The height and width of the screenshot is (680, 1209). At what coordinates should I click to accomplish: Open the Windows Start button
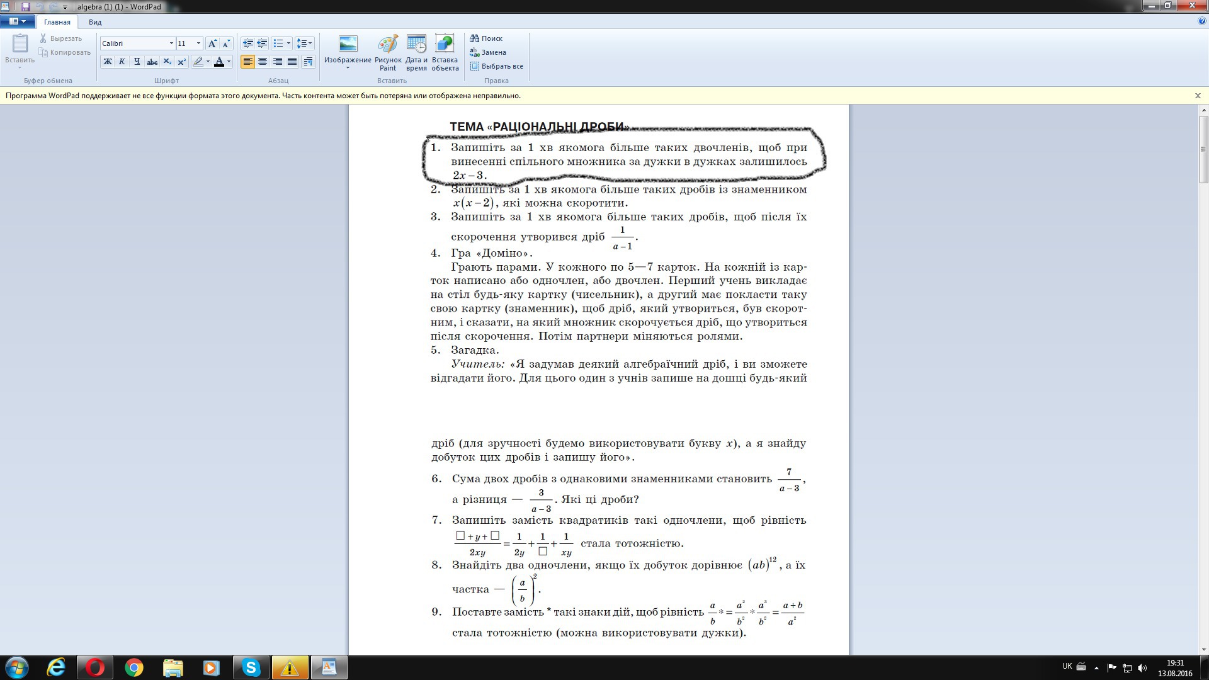click(x=17, y=667)
